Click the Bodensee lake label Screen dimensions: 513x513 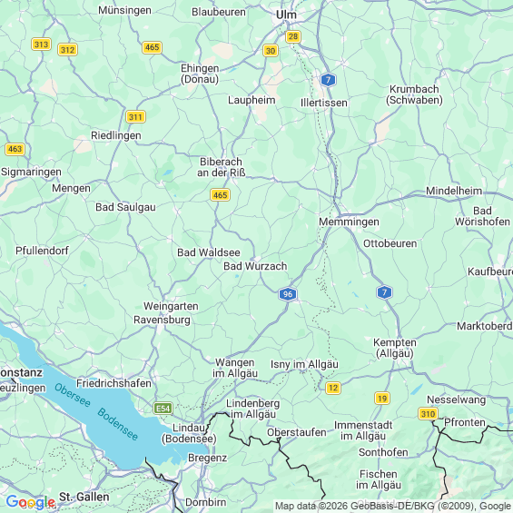118,424
